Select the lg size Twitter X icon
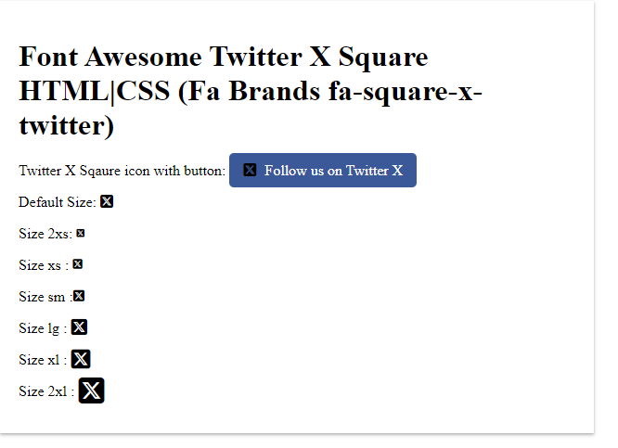618x448 pixels. pyautogui.click(x=80, y=326)
